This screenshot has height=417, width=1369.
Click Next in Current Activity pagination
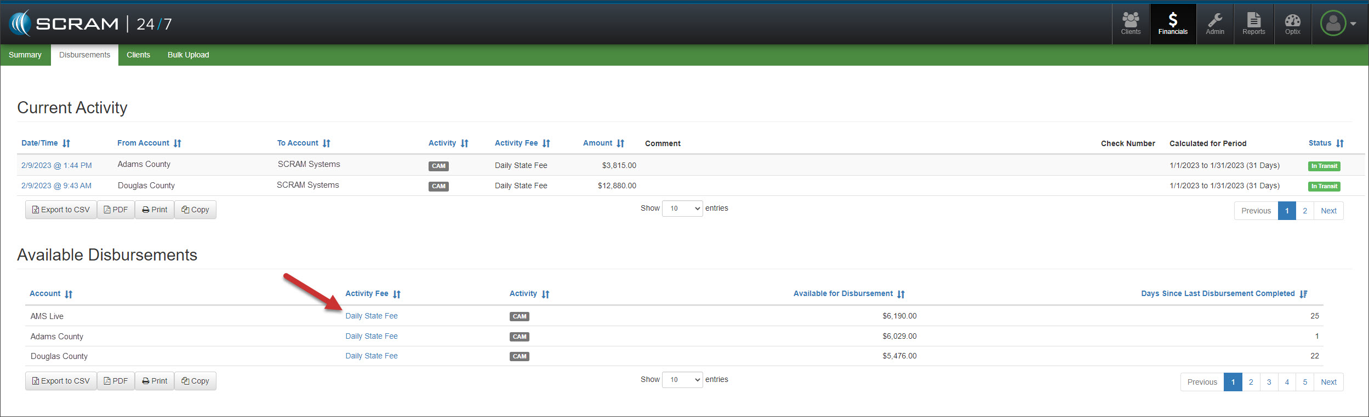tap(1328, 211)
